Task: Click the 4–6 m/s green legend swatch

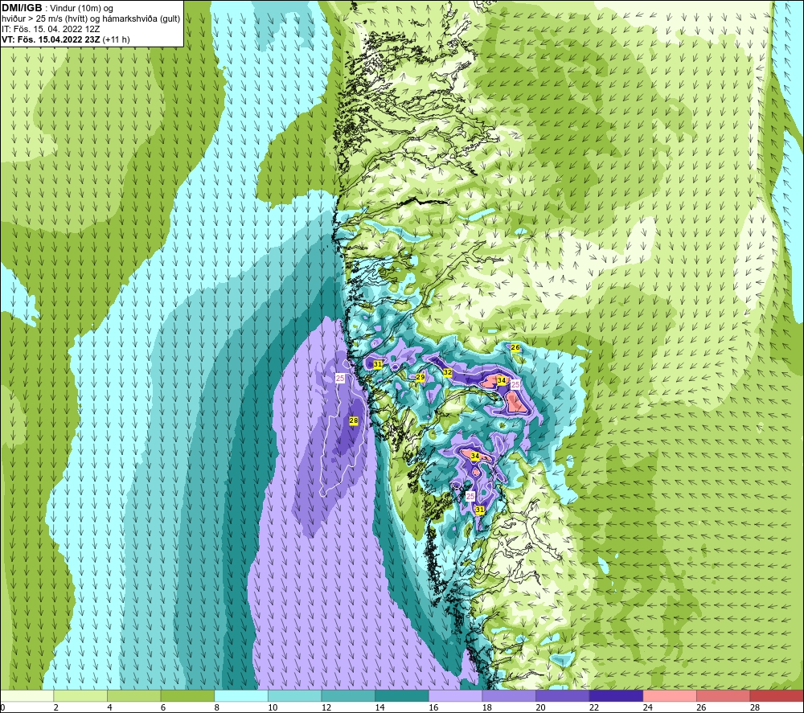Action: coord(133,696)
